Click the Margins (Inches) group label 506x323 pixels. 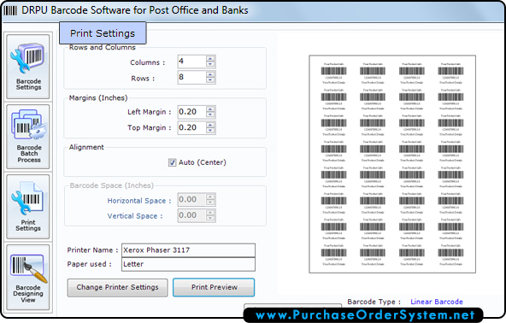pyautogui.click(x=98, y=97)
